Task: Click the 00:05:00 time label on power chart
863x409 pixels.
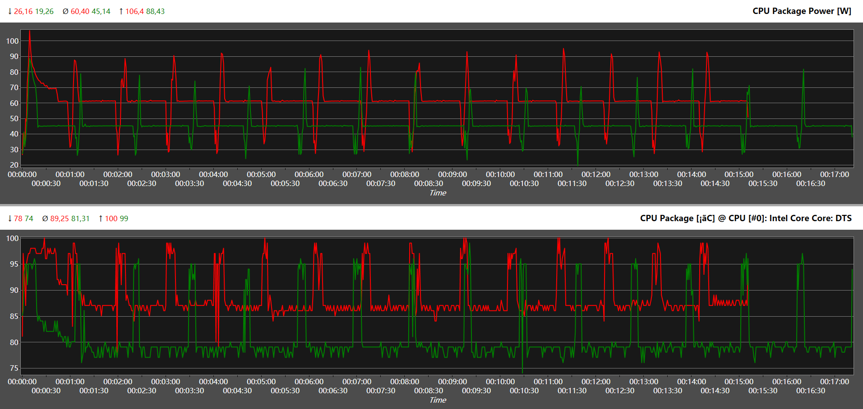Action: [x=261, y=174]
